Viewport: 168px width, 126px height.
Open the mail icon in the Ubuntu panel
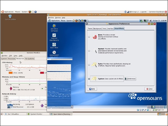click(x=33, y=12)
